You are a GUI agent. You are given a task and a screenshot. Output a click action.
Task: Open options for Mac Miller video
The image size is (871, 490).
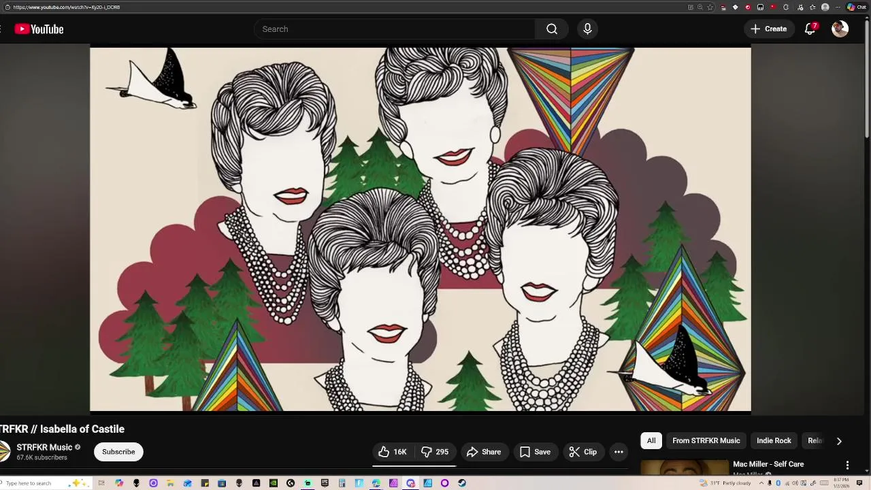tap(847, 465)
